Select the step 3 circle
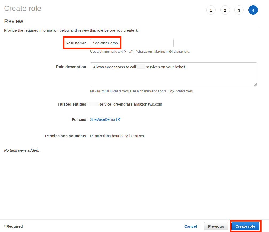The height and width of the screenshot is (232, 269). point(239,10)
